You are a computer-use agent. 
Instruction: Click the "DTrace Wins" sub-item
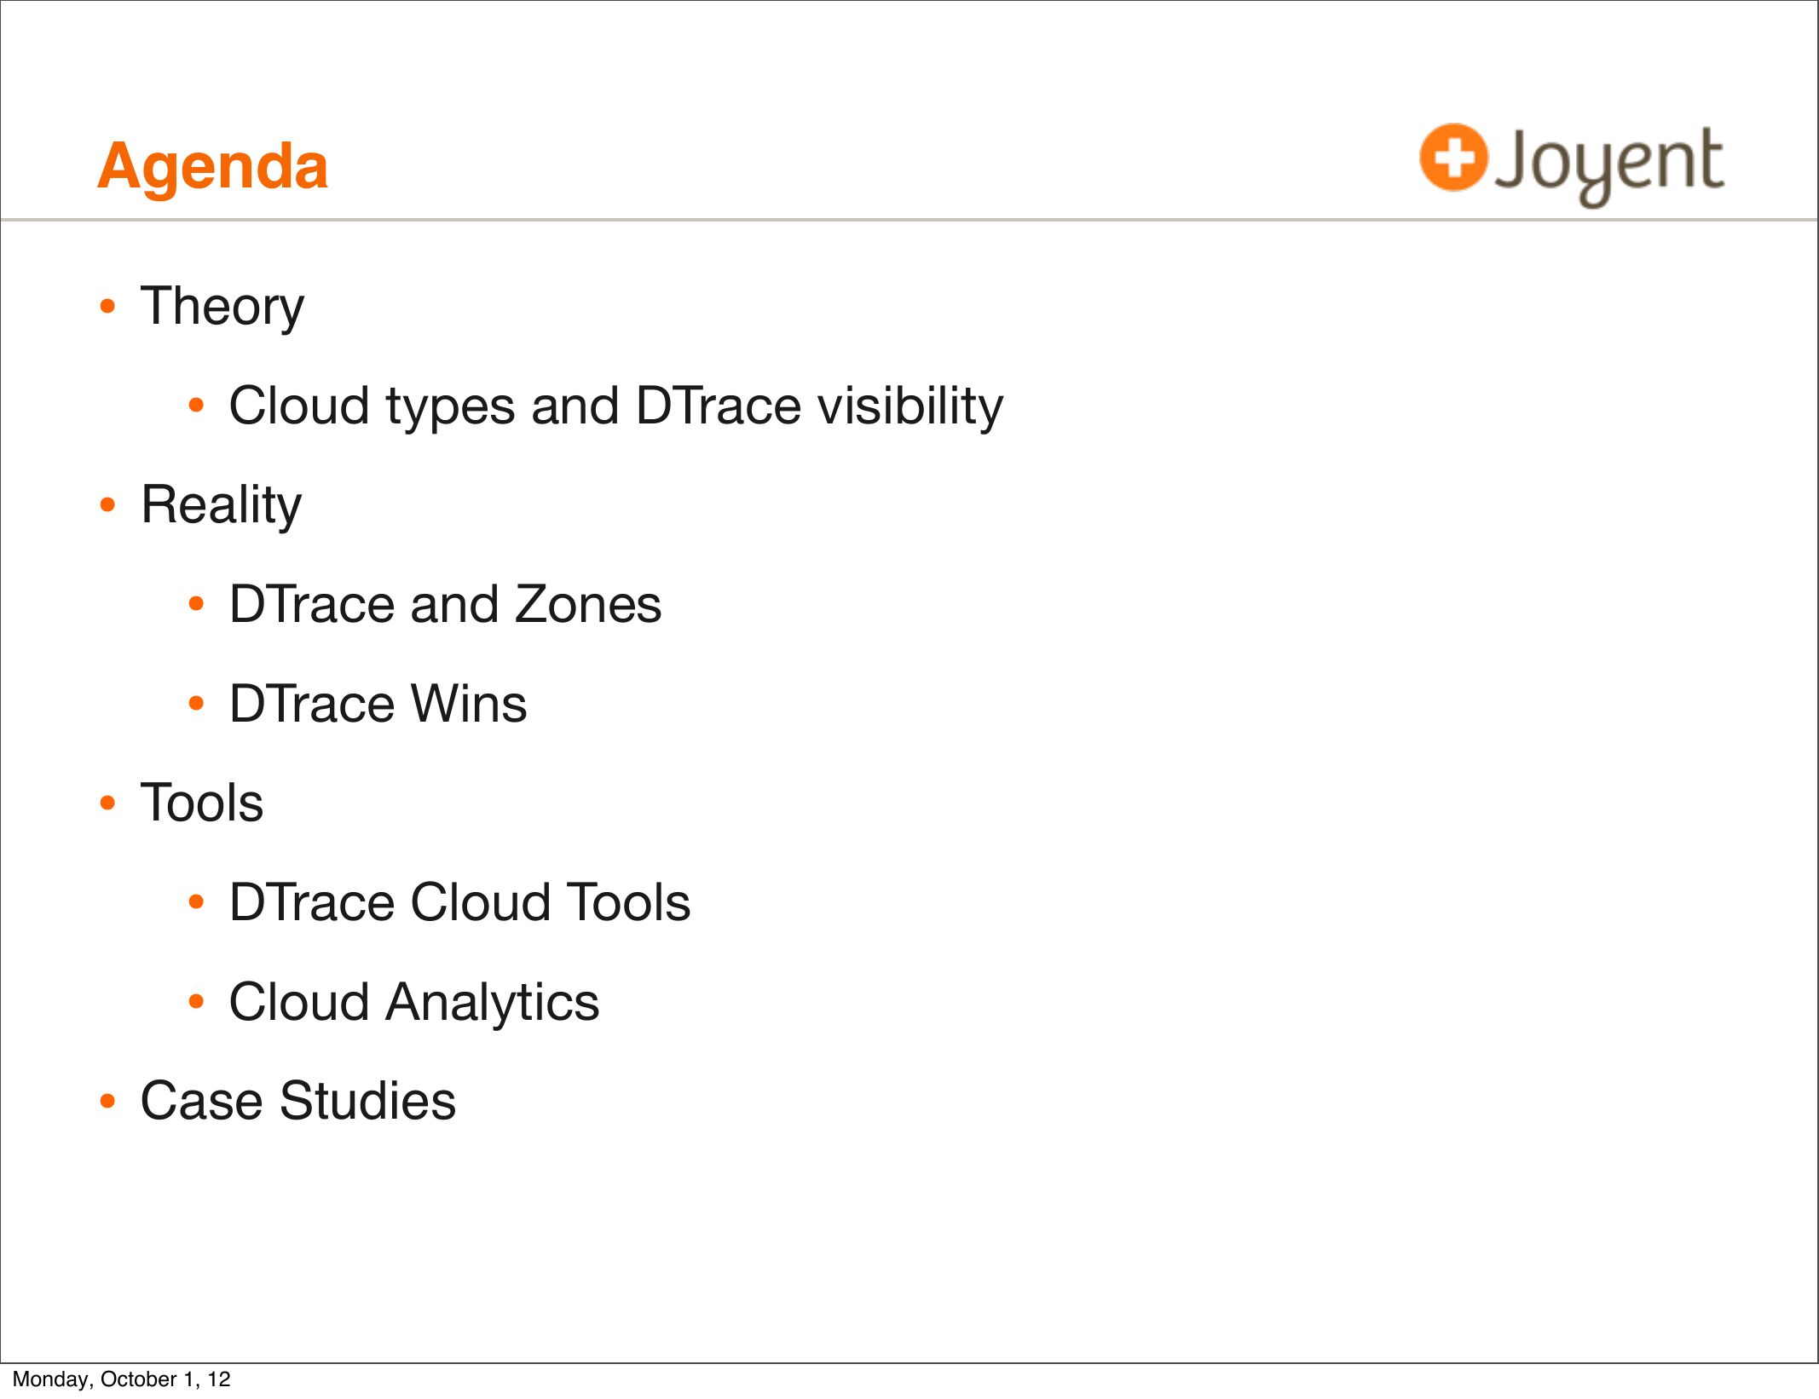[x=378, y=705]
